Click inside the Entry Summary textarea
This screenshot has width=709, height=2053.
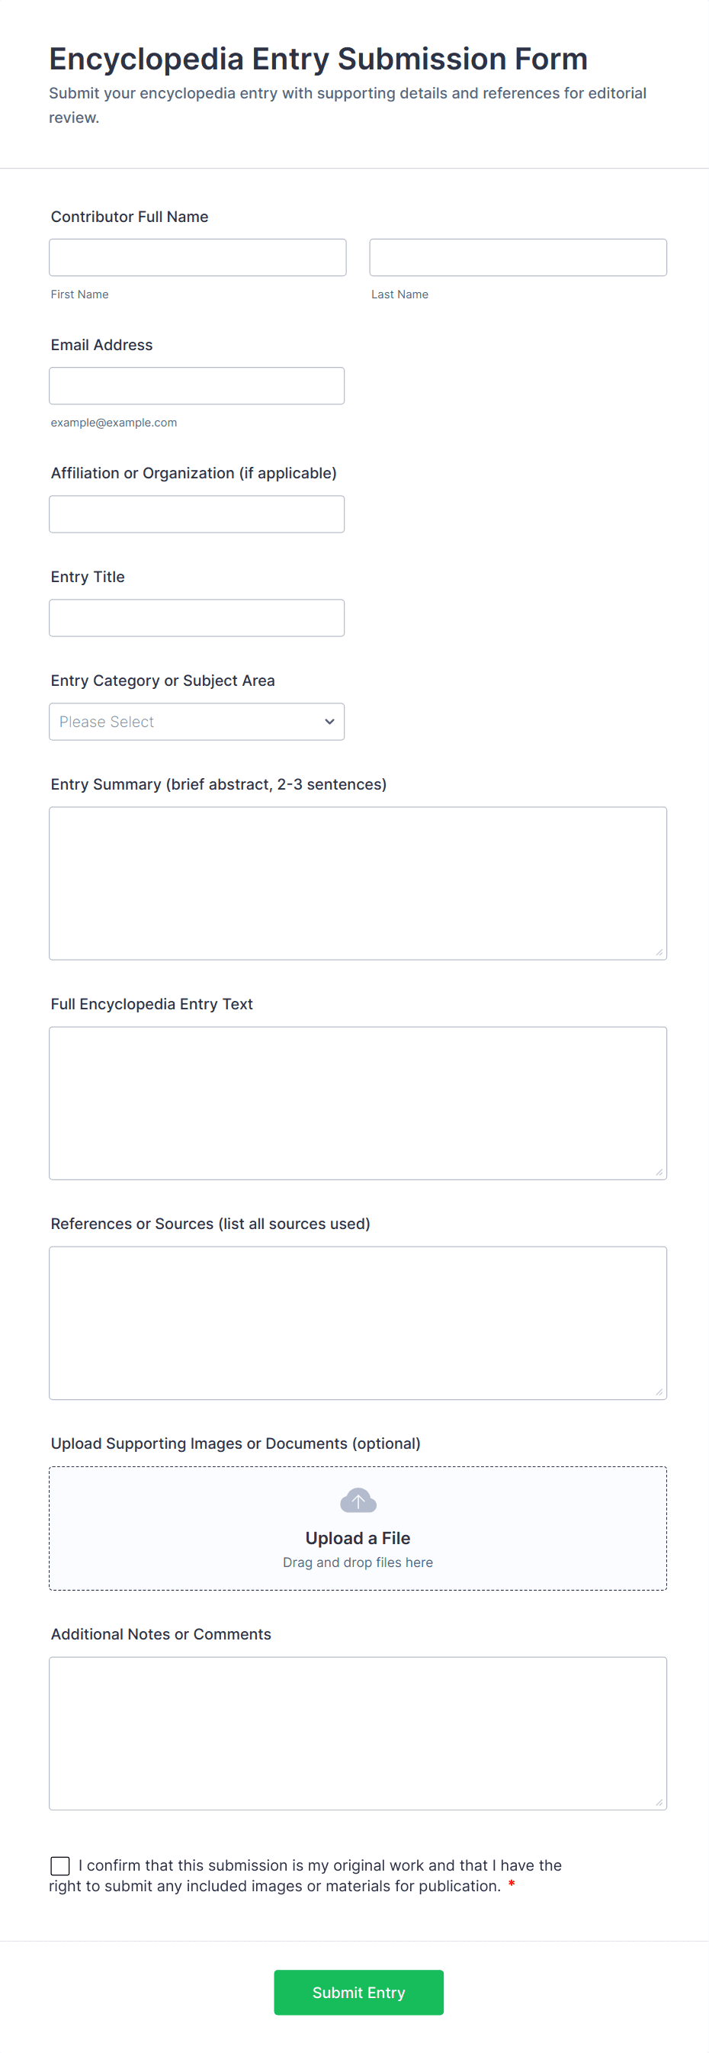click(x=358, y=883)
